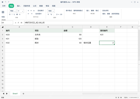This screenshot has width=140, height=99.
Task: Open the font size dropdown showing 11
Action: [21, 11]
